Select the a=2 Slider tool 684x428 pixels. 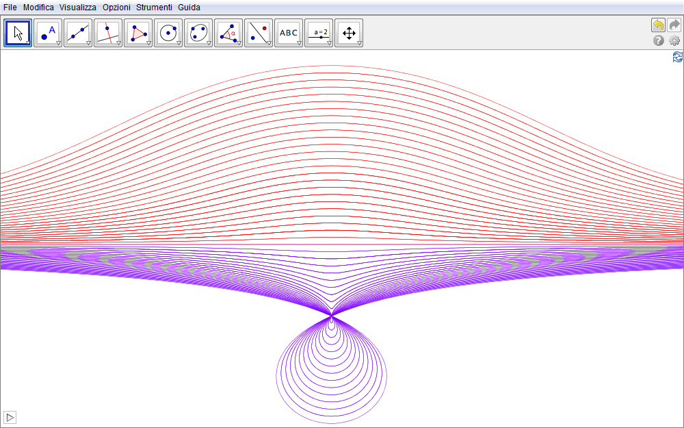click(319, 32)
